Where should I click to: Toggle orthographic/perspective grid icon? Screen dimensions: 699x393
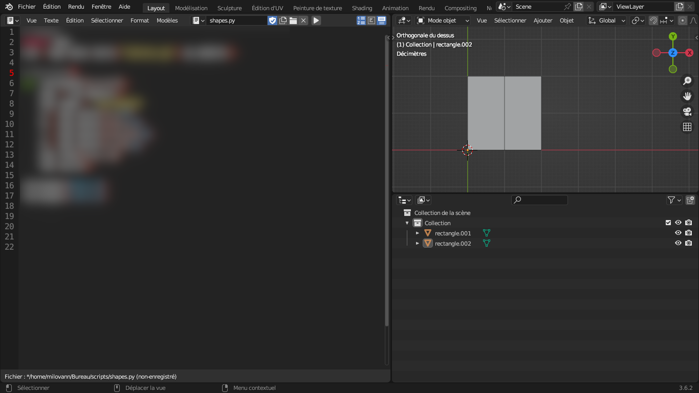(687, 127)
